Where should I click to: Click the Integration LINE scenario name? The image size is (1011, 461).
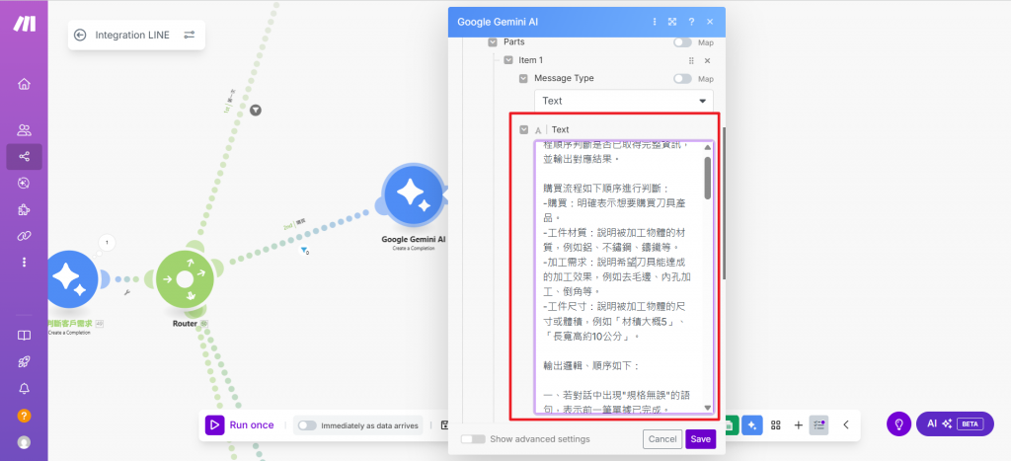(132, 35)
